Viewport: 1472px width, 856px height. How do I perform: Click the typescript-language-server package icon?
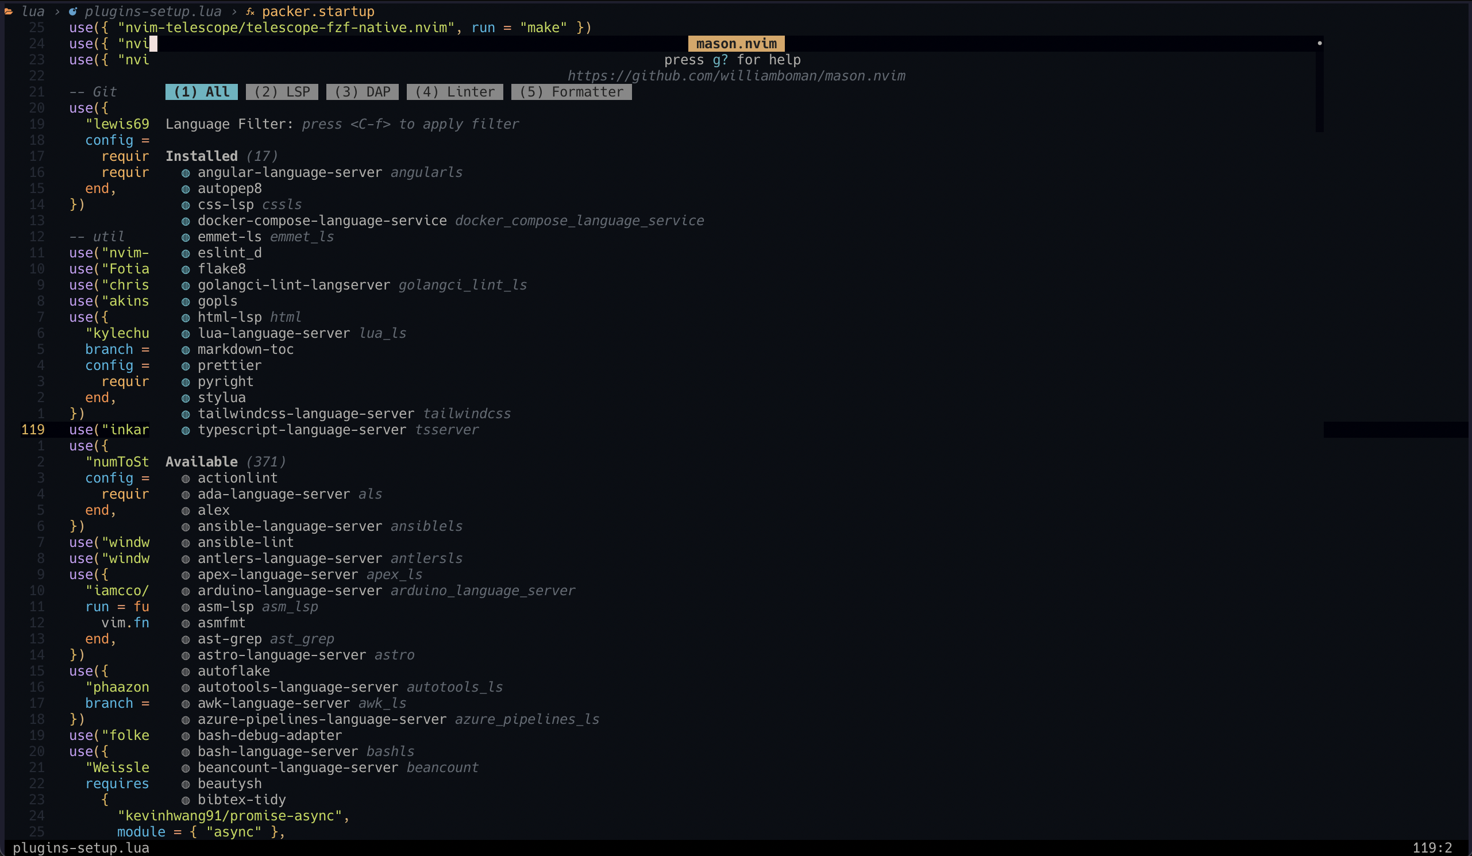[x=186, y=430]
